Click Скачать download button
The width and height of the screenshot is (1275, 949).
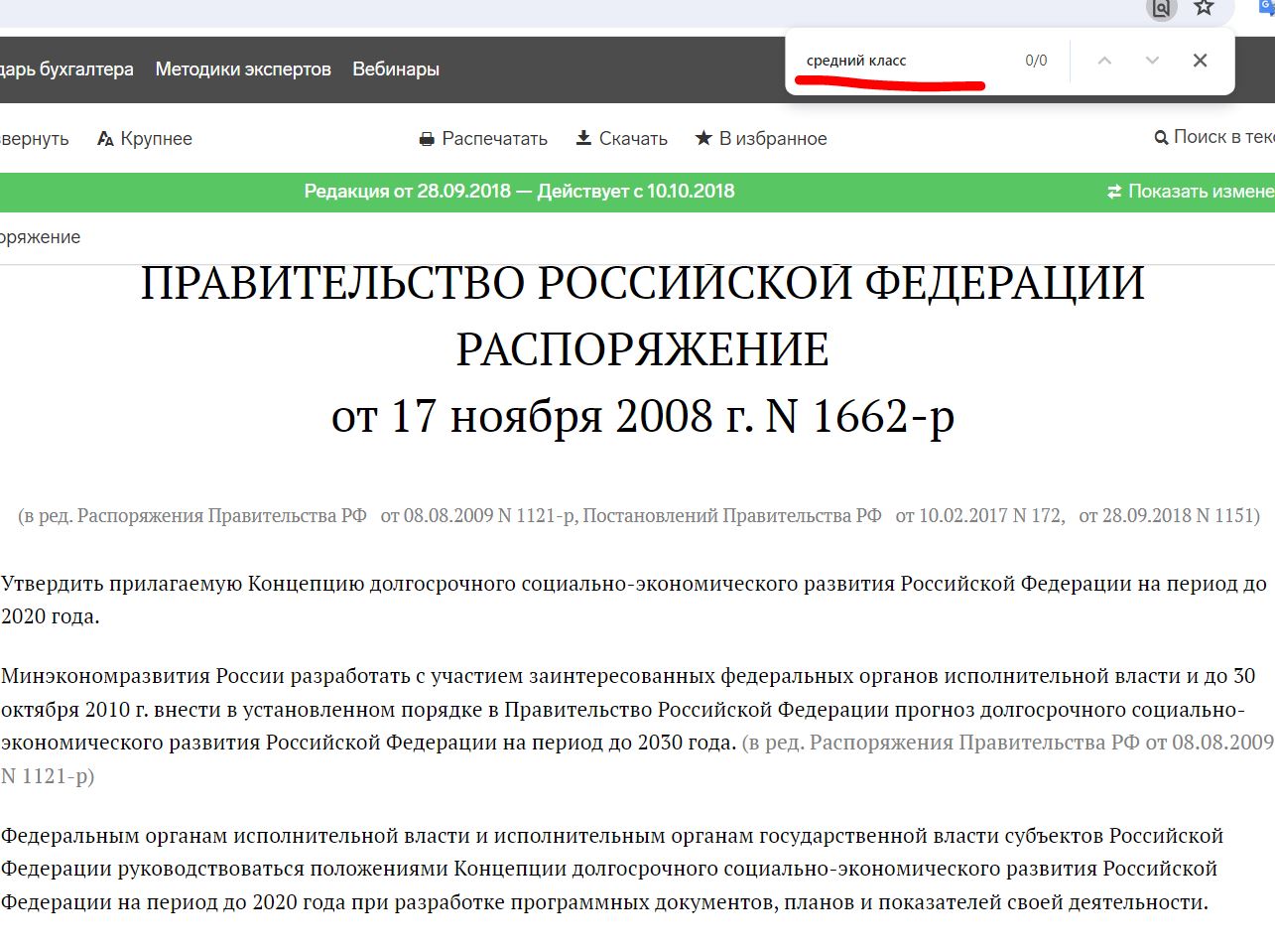pyautogui.click(x=622, y=139)
